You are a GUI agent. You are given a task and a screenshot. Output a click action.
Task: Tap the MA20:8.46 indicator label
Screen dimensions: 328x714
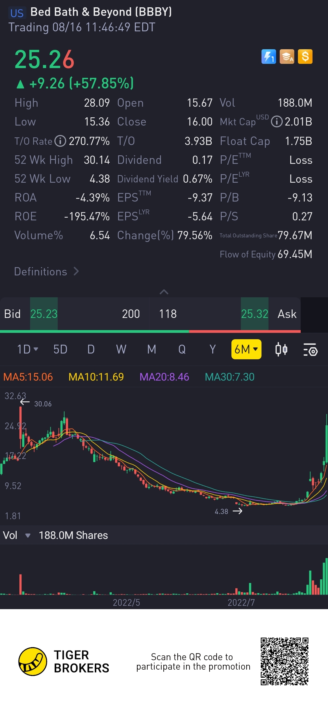click(x=164, y=377)
